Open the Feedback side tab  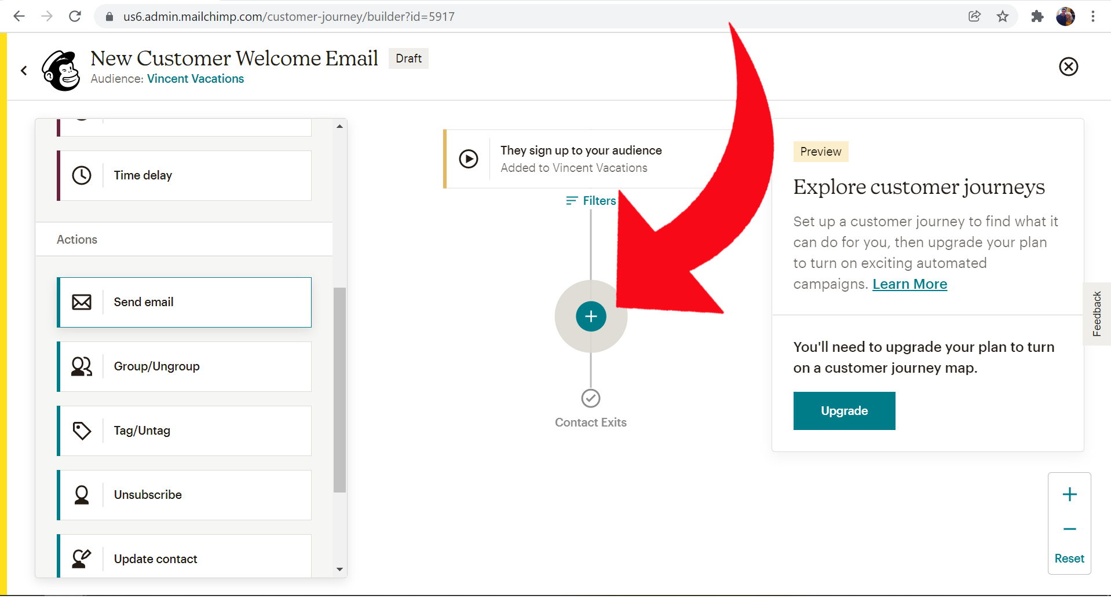coord(1097,314)
